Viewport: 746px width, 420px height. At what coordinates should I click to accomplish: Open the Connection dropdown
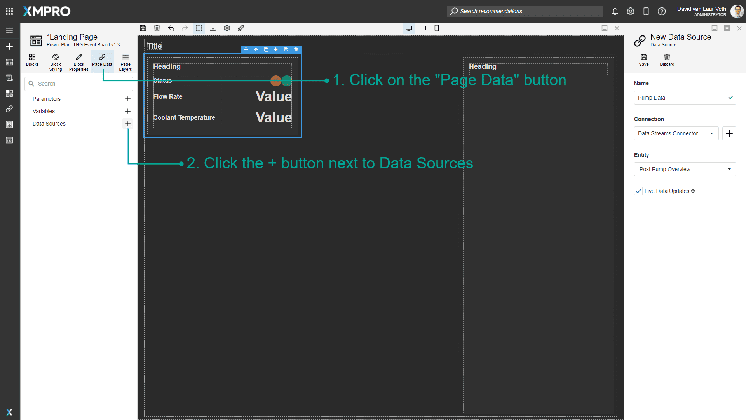pyautogui.click(x=676, y=133)
